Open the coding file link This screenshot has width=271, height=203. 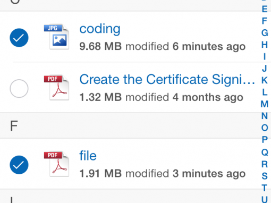tap(100, 29)
